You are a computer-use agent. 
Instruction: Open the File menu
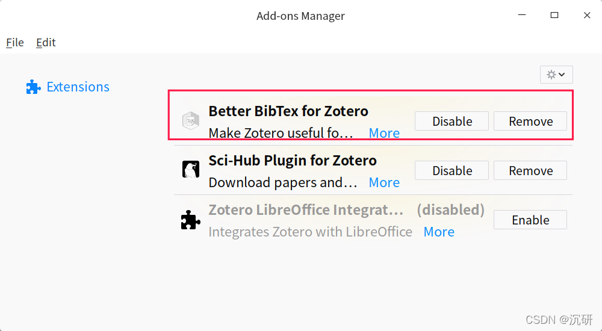point(15,42)
